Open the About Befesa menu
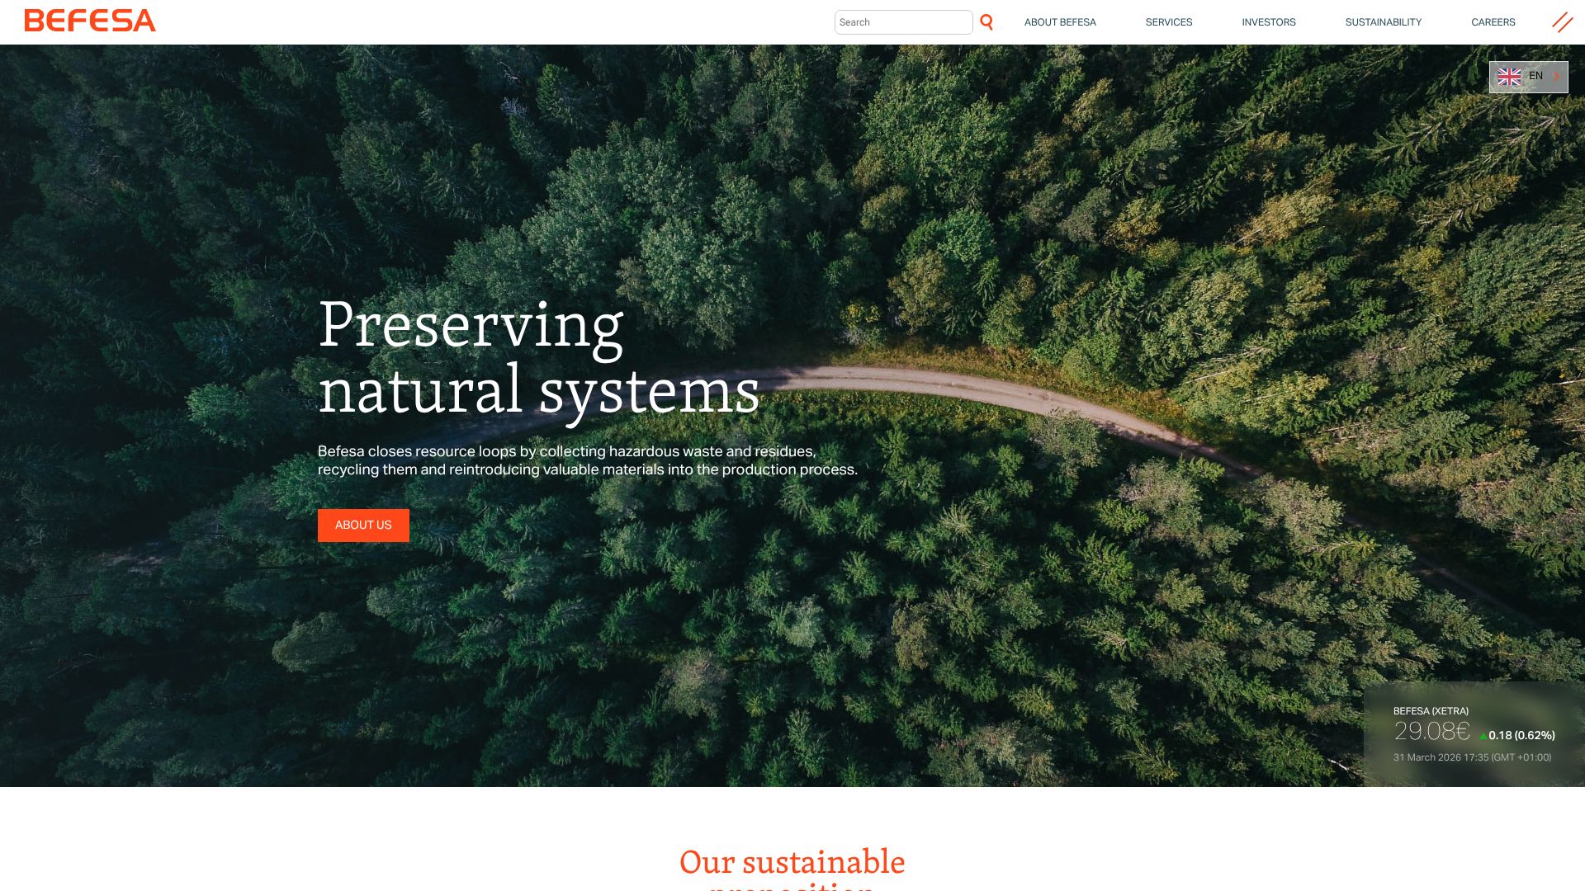The width and height of the screenshot is (1585, 891). [1060, 22]
